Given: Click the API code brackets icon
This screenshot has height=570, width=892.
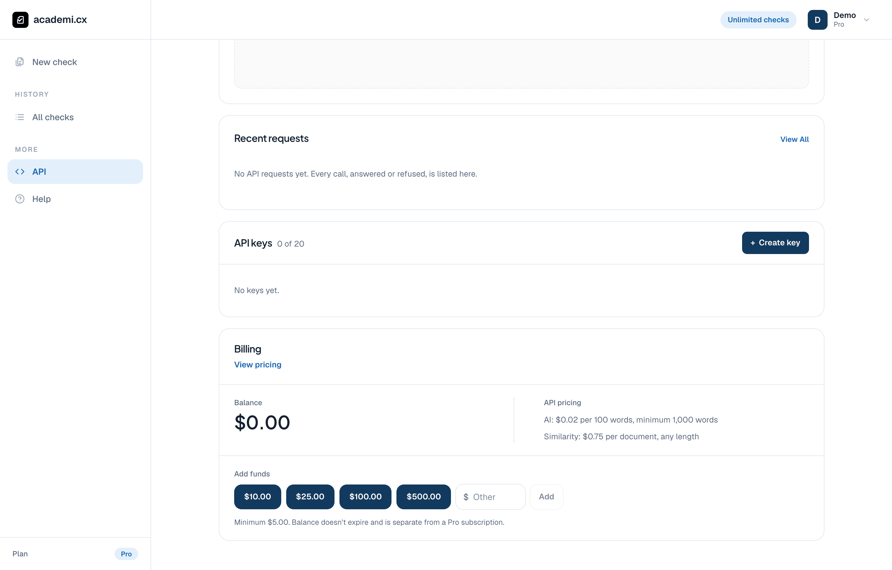Looking at the screenshot, I should tap(20, 172).
